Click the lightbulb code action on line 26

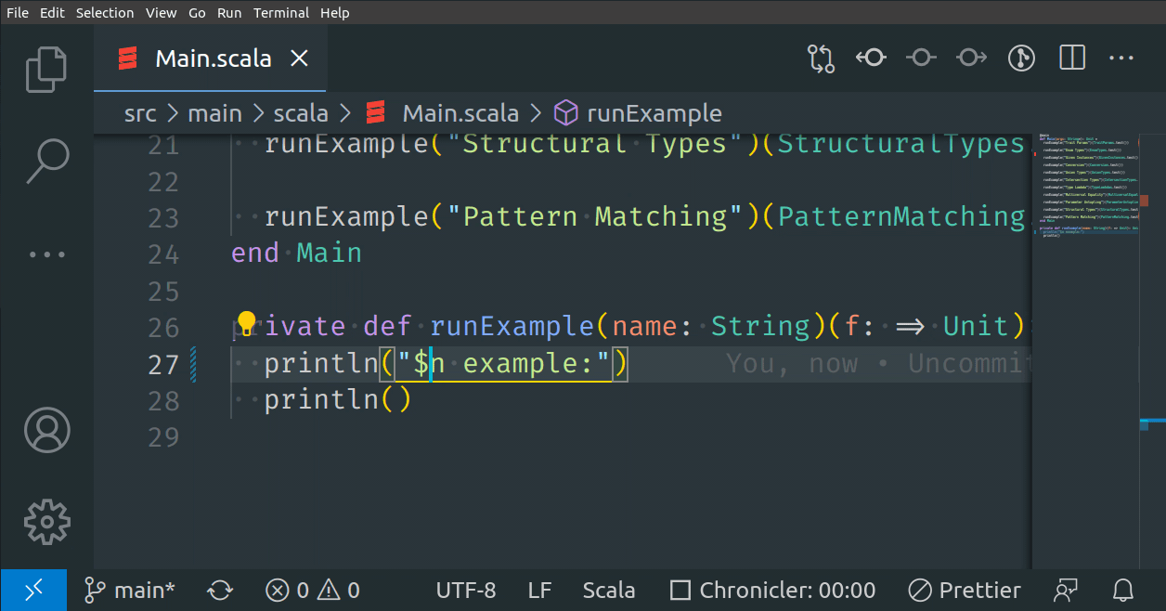pos(245,321)
